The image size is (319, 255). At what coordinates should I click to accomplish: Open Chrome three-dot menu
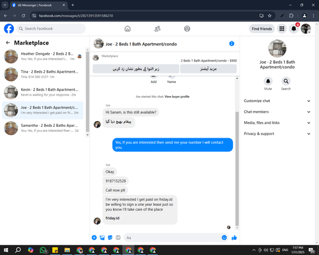tap(313, 16)
